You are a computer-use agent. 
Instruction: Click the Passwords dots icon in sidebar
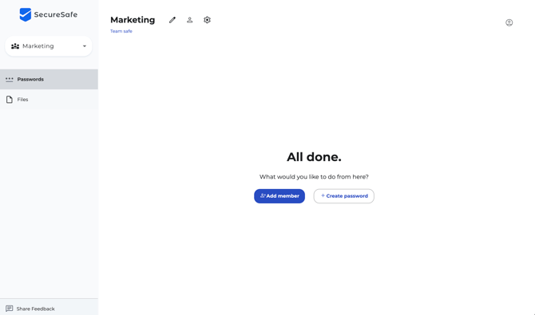pos(10,80)
